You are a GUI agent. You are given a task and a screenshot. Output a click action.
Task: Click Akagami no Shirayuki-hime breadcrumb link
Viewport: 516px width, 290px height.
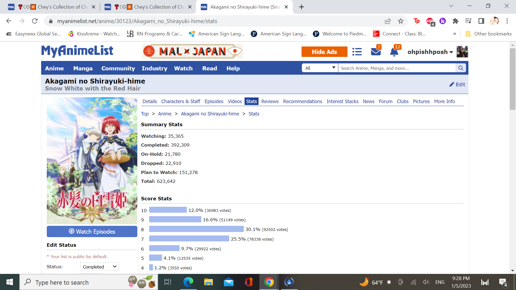click(x=210, y=114)
